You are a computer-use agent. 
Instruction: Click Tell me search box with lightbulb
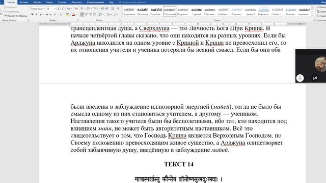coord(133,2)
